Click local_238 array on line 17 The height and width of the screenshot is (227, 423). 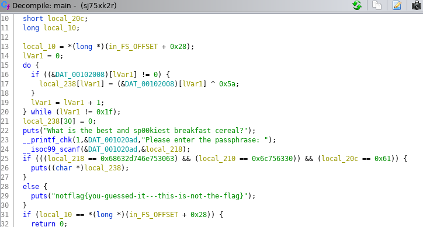coord(58,84)
